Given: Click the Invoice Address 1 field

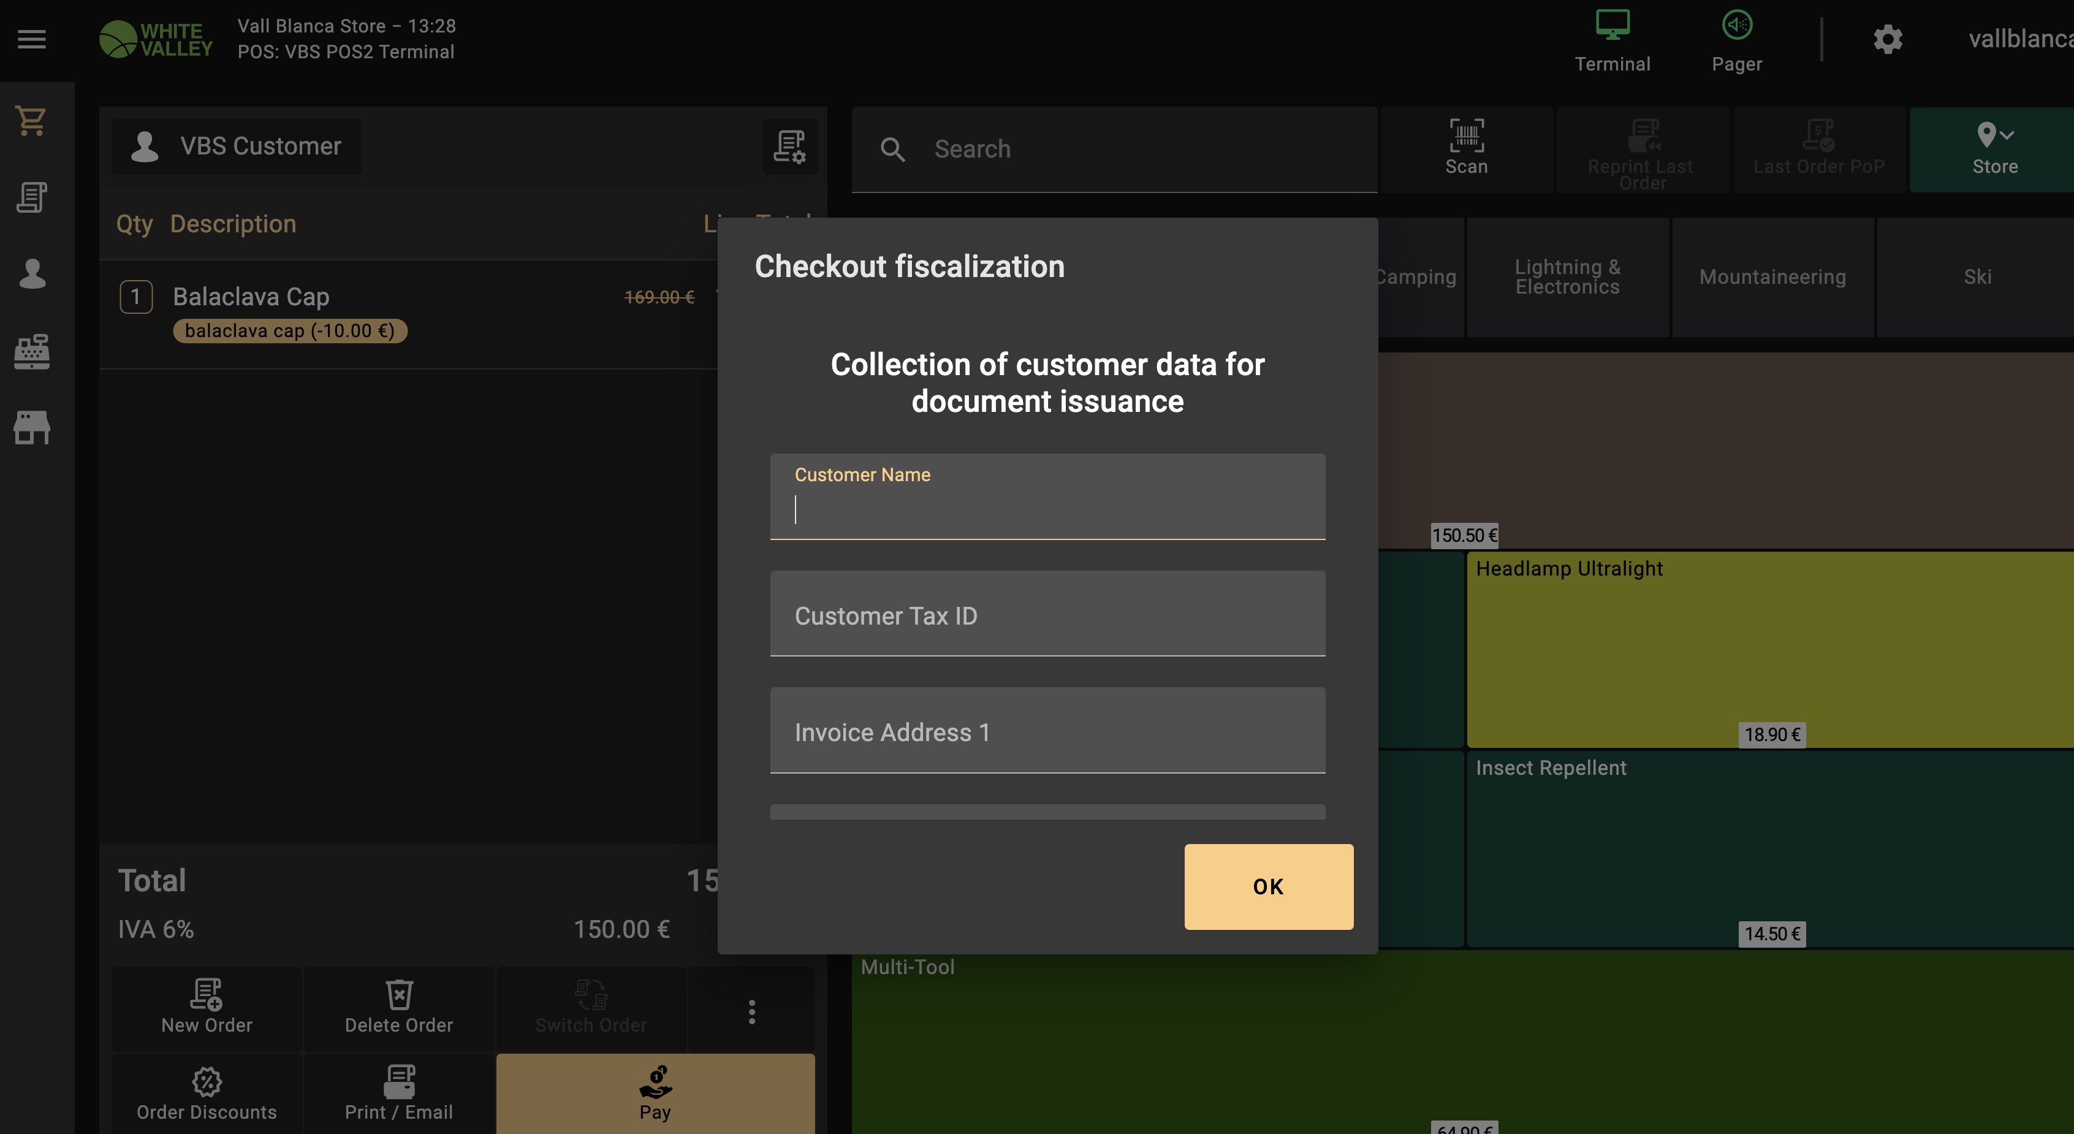Looking at the screenshot, I should [1047, 731].
